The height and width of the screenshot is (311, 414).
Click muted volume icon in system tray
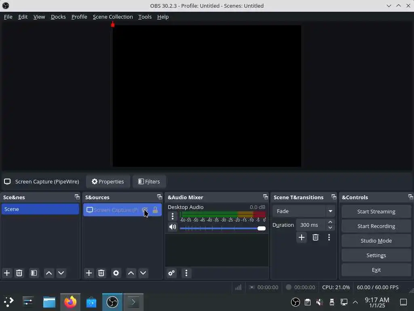(320, 302)
